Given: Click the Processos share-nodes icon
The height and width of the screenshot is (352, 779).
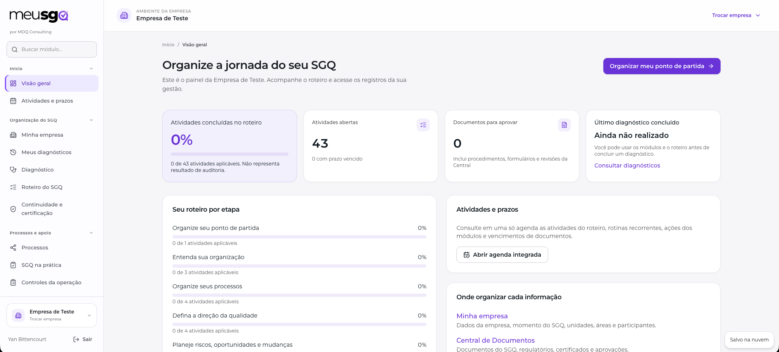Looking at the screenshot, I should 13,247.
